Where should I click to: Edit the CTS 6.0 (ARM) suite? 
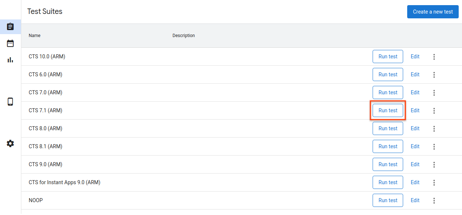coord(415,74)
